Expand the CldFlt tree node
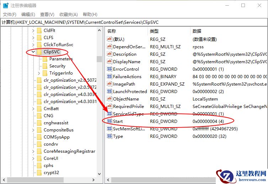268x184 pixels. tap(33, 31)
